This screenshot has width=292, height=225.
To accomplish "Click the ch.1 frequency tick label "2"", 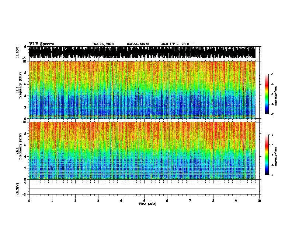I will point(26,107).
